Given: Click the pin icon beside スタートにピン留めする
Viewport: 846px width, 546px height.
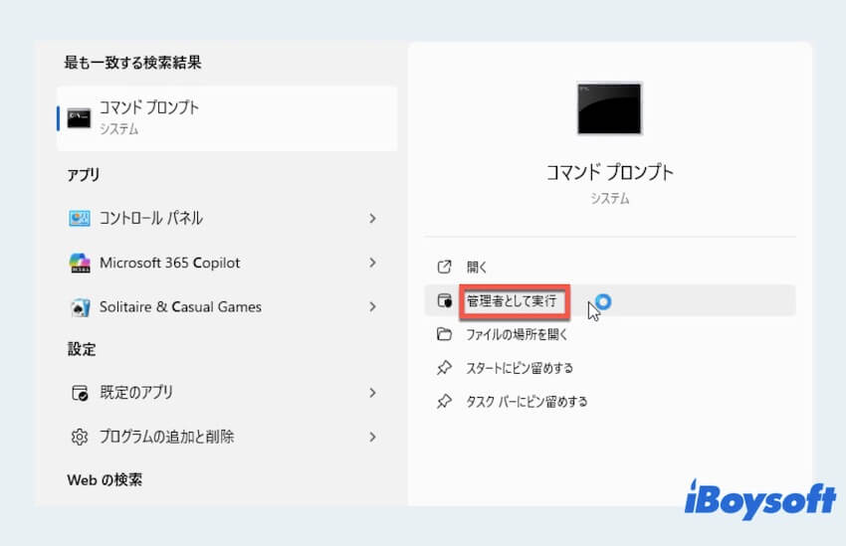Looking at the screenshot, I should click(445, 368).
